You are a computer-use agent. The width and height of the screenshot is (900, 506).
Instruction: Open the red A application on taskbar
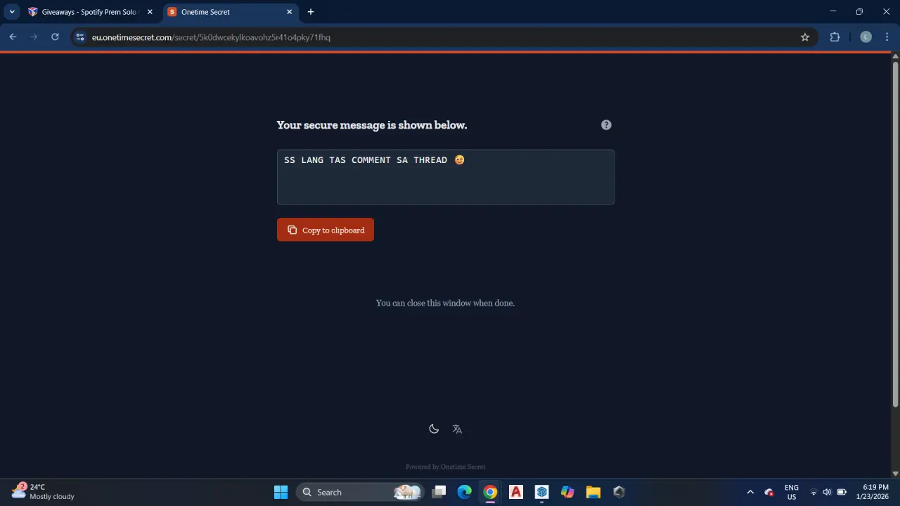516,492
